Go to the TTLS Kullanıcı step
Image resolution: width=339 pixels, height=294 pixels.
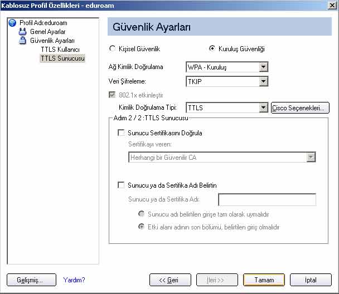(60, 50)
